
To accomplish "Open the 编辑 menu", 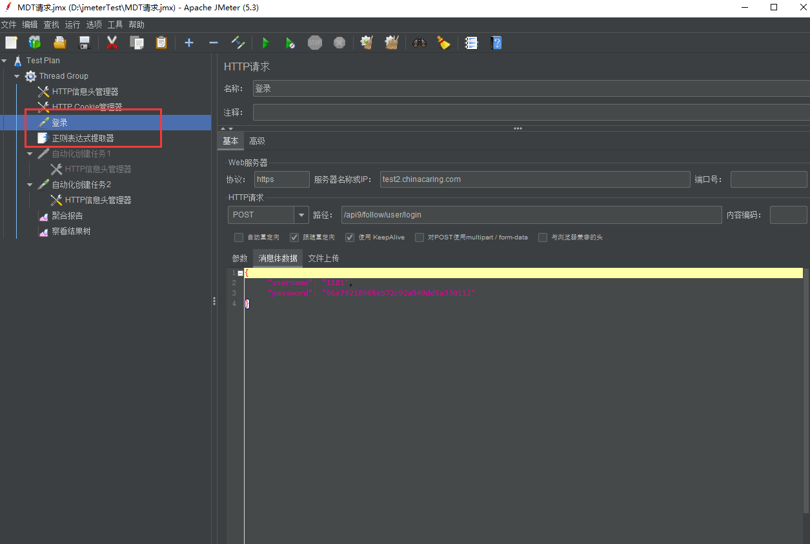I will [x=30, y=25].
